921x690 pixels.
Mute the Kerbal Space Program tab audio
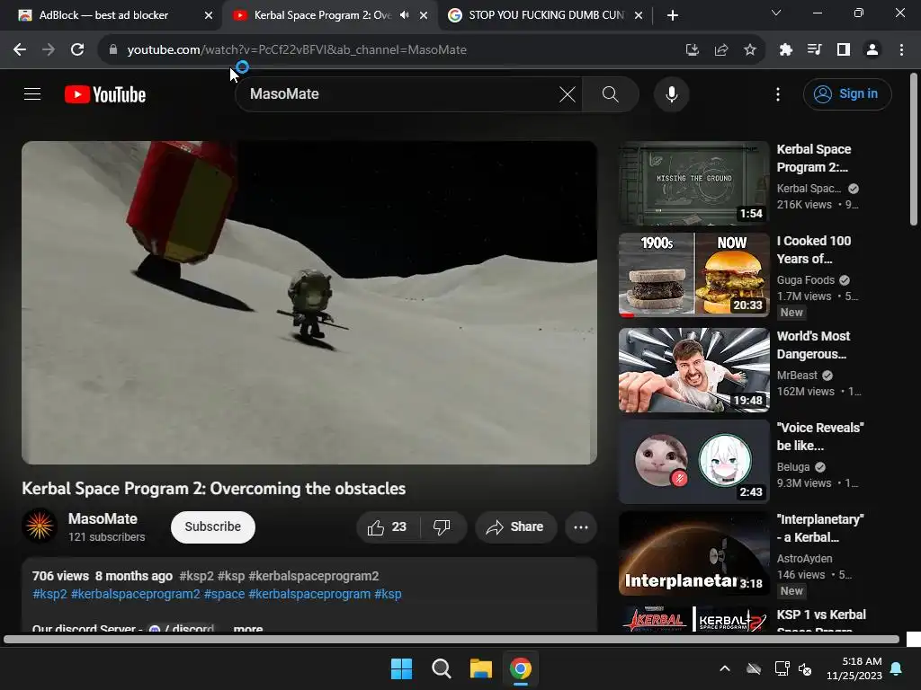[x=404, y=15]
